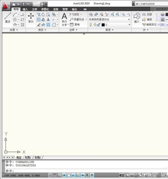Select the Mirror tool in modify panel
The image size is (168, 179).
tap(48, 20)
